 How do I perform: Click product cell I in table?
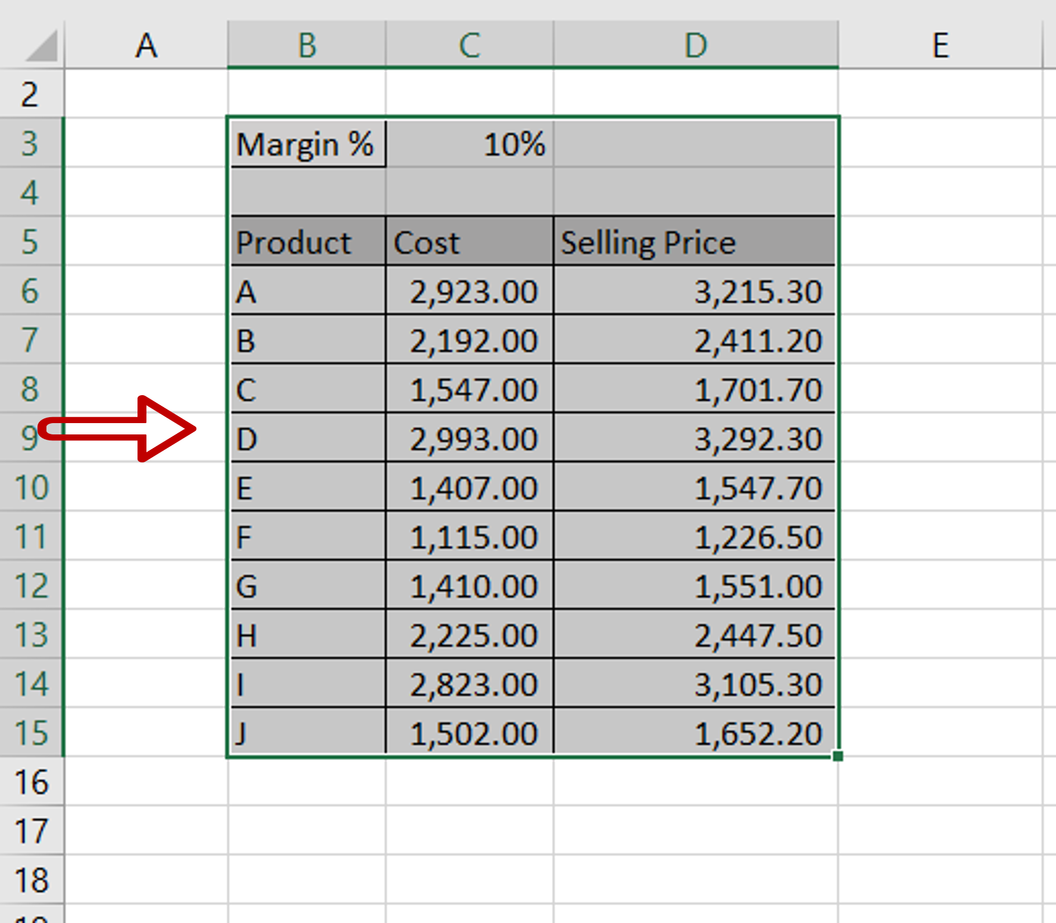307,683
